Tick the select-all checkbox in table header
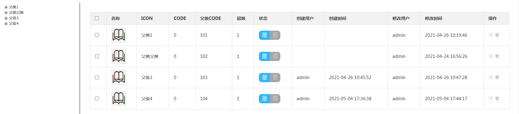 point(97,18)
